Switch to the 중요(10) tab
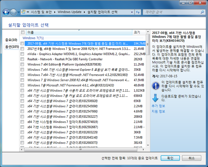The width and height of the screenshot is (208, 167). (11, 40)
